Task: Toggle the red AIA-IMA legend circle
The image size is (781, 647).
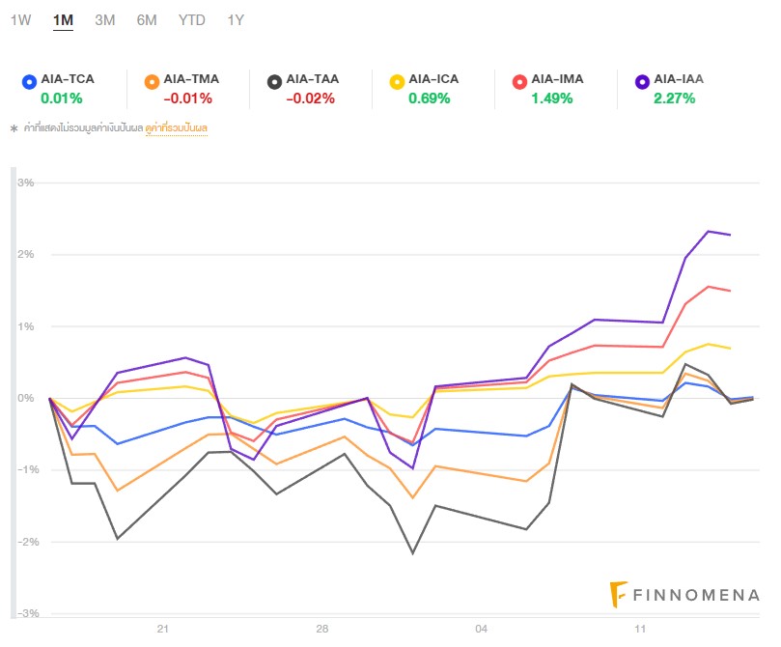Action: pos(518,81)
